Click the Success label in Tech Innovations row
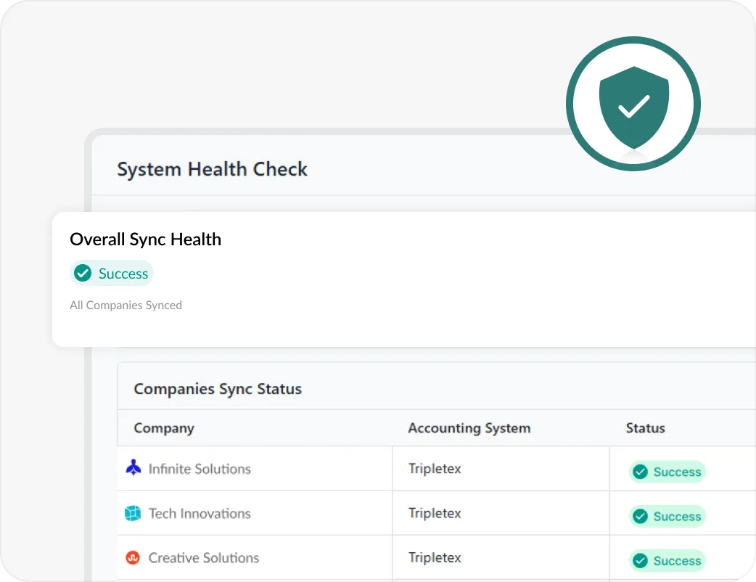The width and height of the screenshot is (756, 582). [x=677, y=516]
